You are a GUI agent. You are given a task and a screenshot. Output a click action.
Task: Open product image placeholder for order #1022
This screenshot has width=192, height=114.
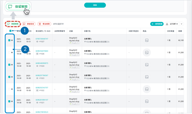coord(147,89)
